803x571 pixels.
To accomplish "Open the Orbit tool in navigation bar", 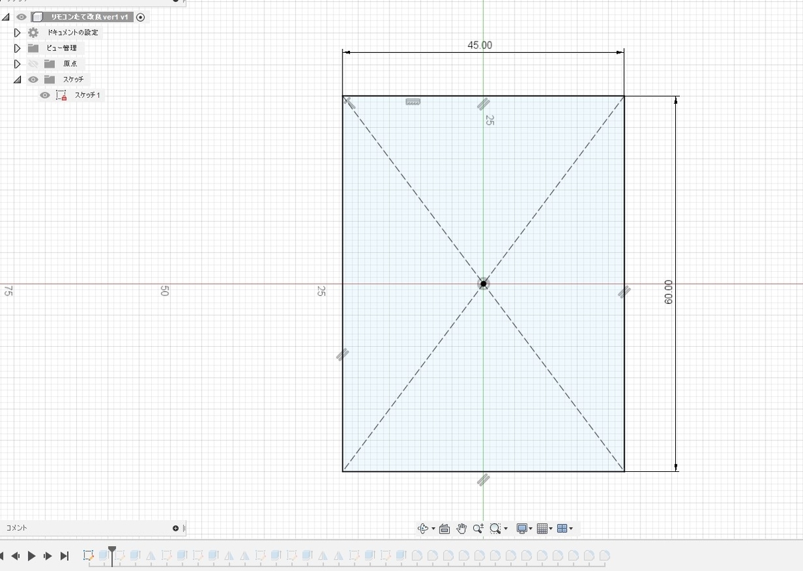I will tap(423, 528).
